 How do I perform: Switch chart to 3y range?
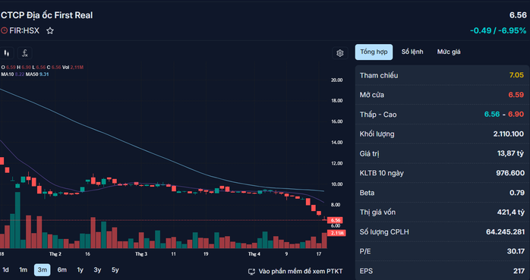point(97,270)
